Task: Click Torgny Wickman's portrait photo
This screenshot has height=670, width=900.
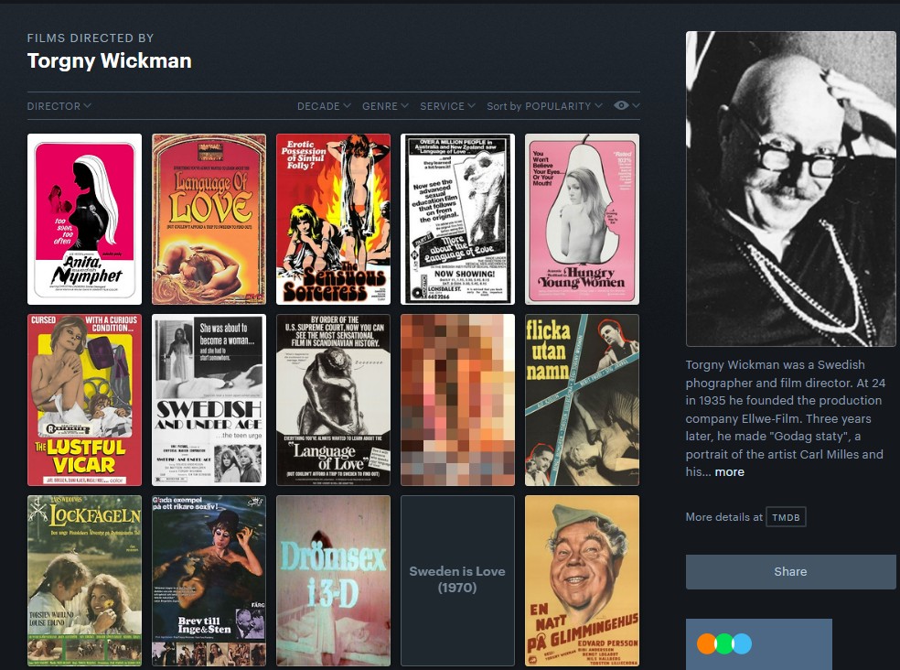Action: (x=790, y=189)
